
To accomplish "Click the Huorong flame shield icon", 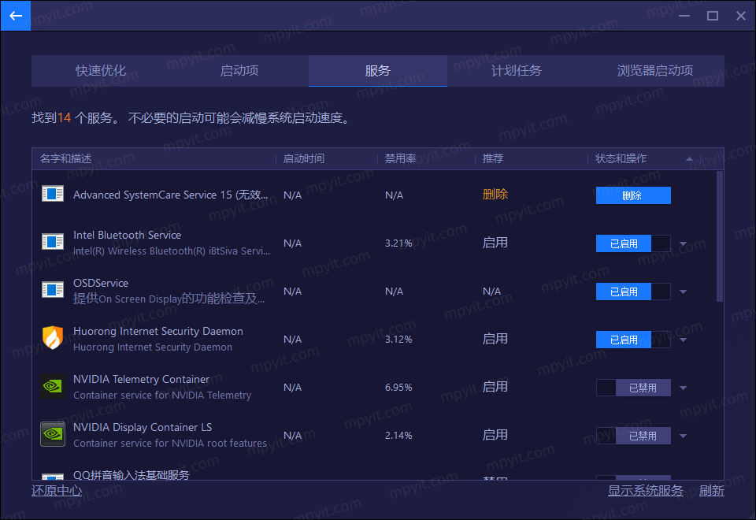I will coord(53,337).
